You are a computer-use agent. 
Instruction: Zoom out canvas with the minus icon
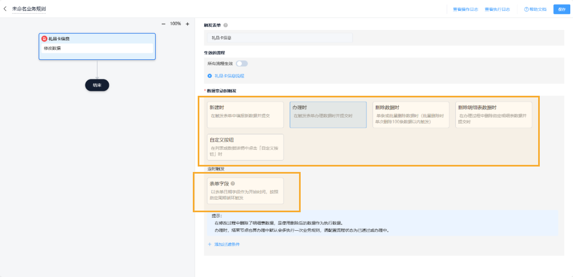click(x=163, y=24)
